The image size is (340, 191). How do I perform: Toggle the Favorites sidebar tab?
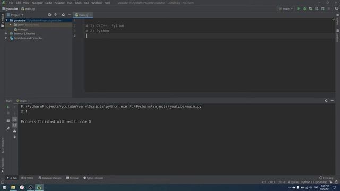(x=3, y=165)
